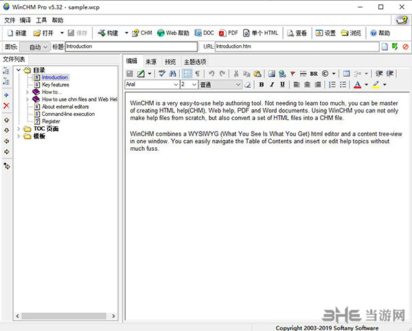
Task: Expand the How to... tree node
Action: click(x=27, y=92)
